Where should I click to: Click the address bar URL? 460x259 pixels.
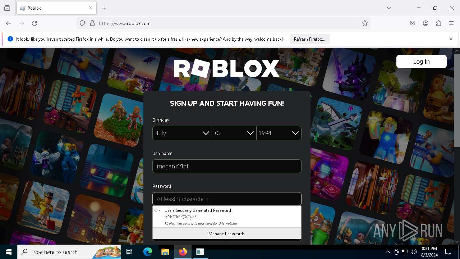pyautogui.click(x=124, y=23)
